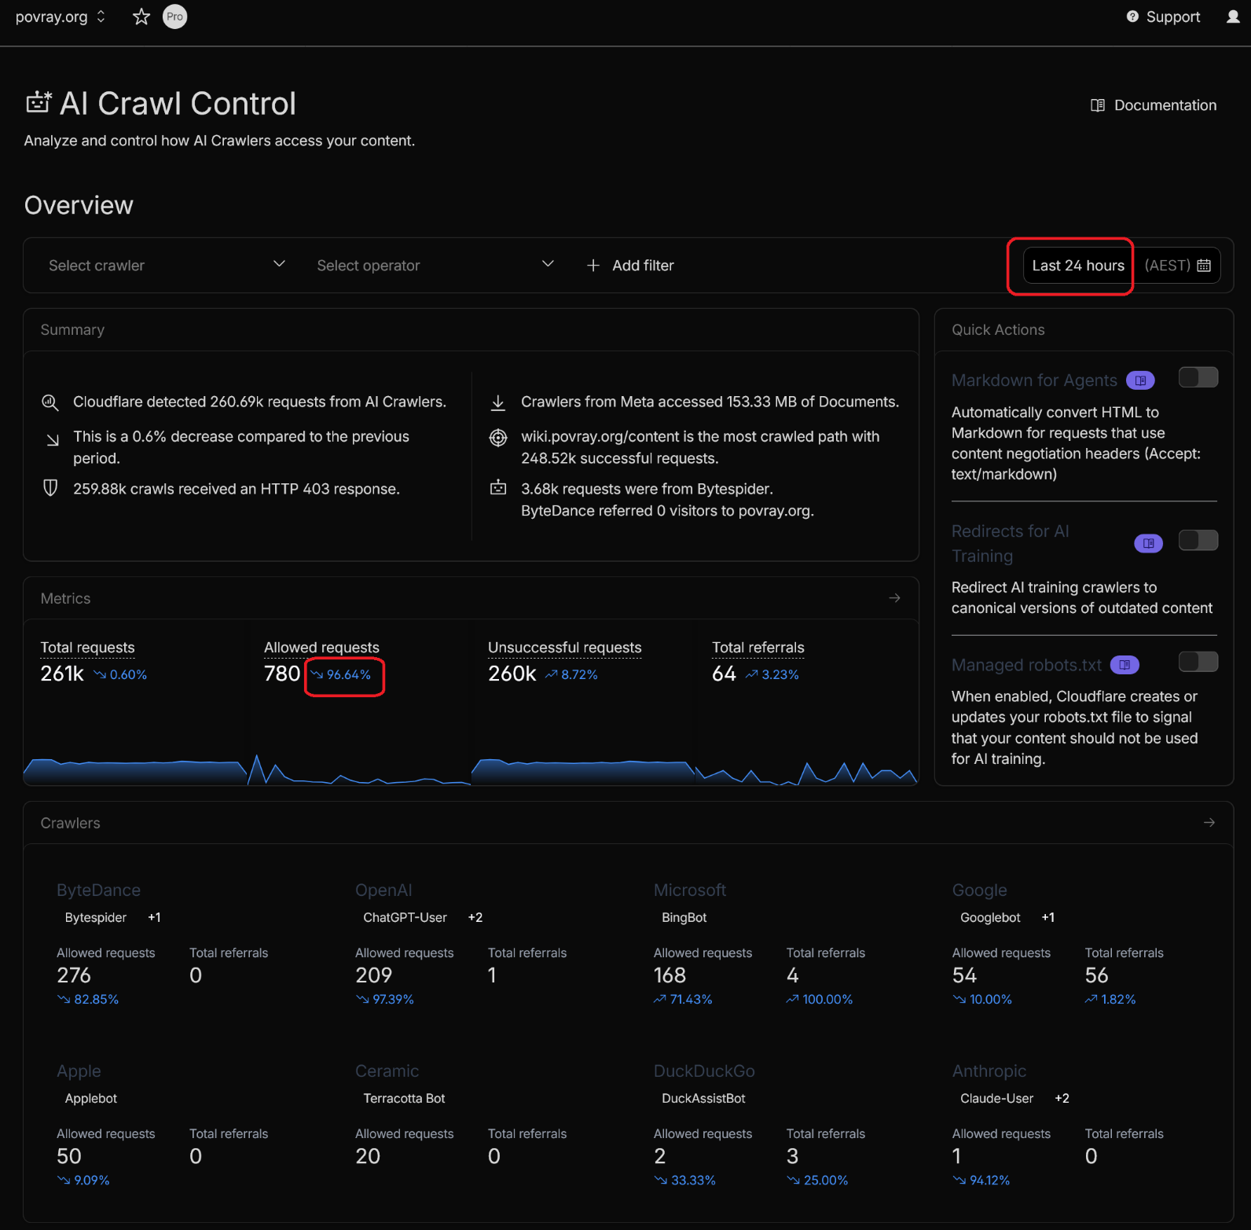The width and height of the screenshot is (1251, 1230).
Task: Open the calendar date picker icon
Action: tap(1203, 266)
